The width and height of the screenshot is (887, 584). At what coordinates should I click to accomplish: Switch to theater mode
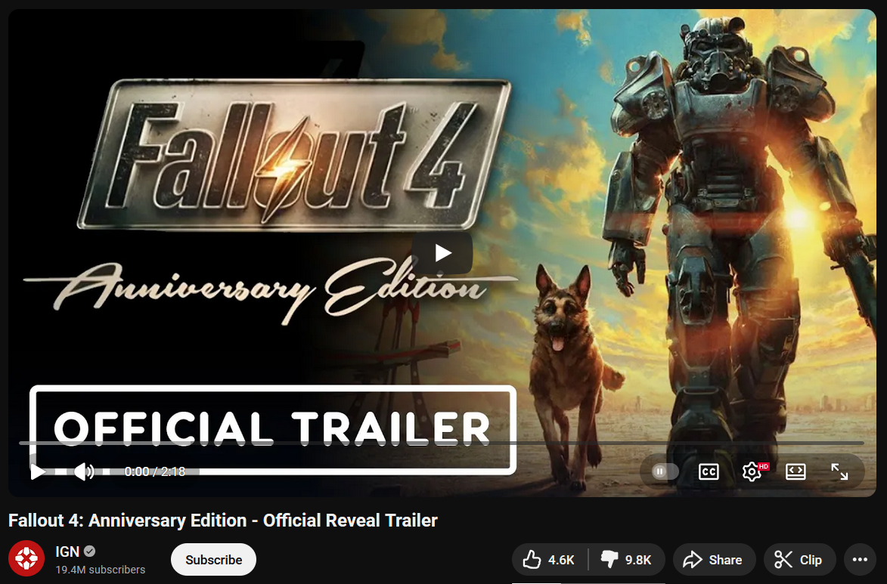click(x=796, y=471)
